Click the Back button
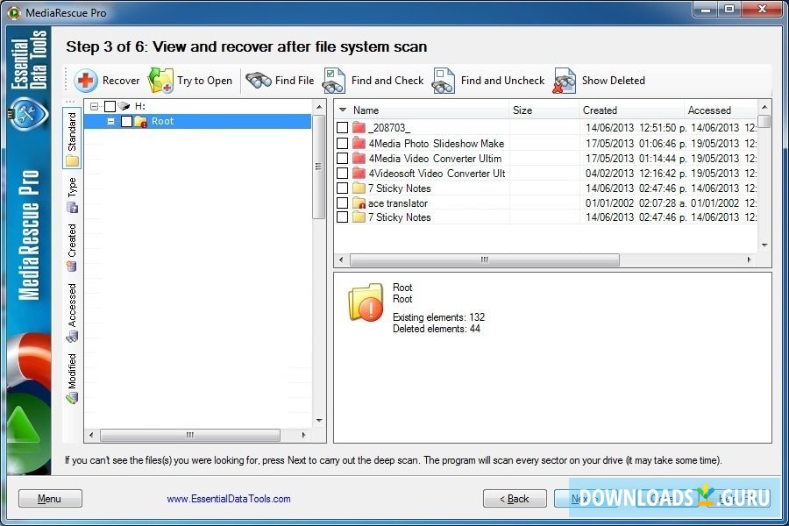 coord(515,499)
